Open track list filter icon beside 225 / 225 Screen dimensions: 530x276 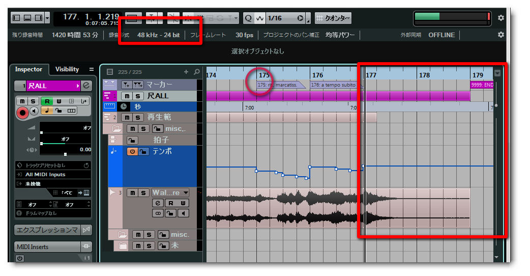[x=109, y=72]
